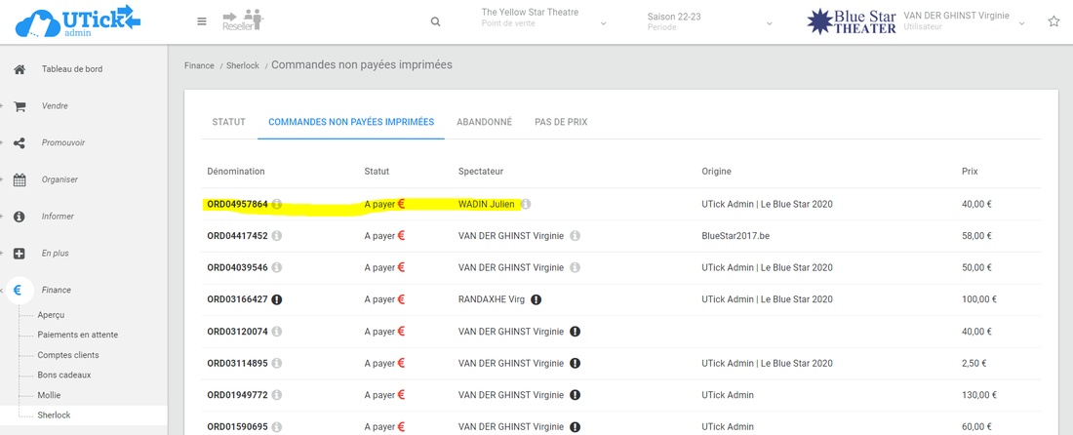Click the hamburger menu icon
The image size is (1073, 435).
pos(202,21)
